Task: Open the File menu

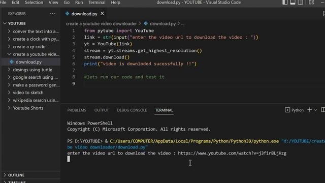Action: pos(3,3)
